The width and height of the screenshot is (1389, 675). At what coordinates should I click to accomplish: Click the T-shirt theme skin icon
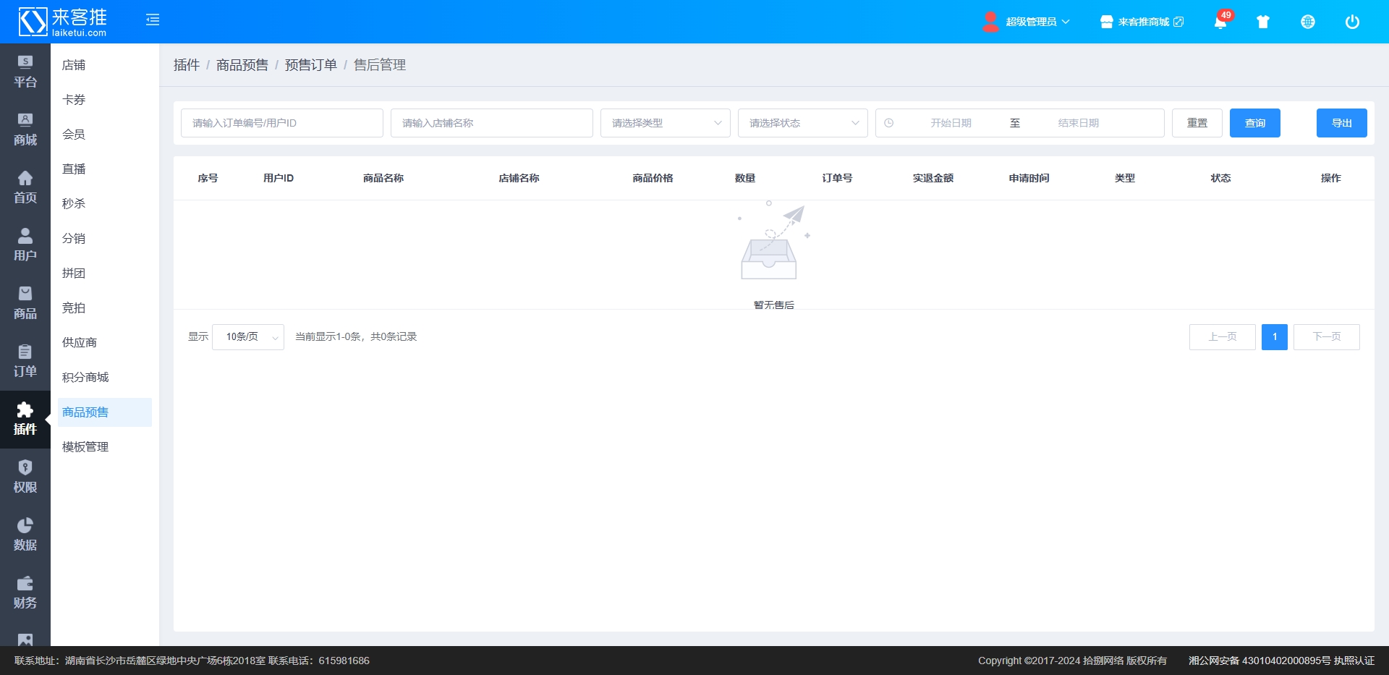pyautogui.click(x=1263, y=22)
